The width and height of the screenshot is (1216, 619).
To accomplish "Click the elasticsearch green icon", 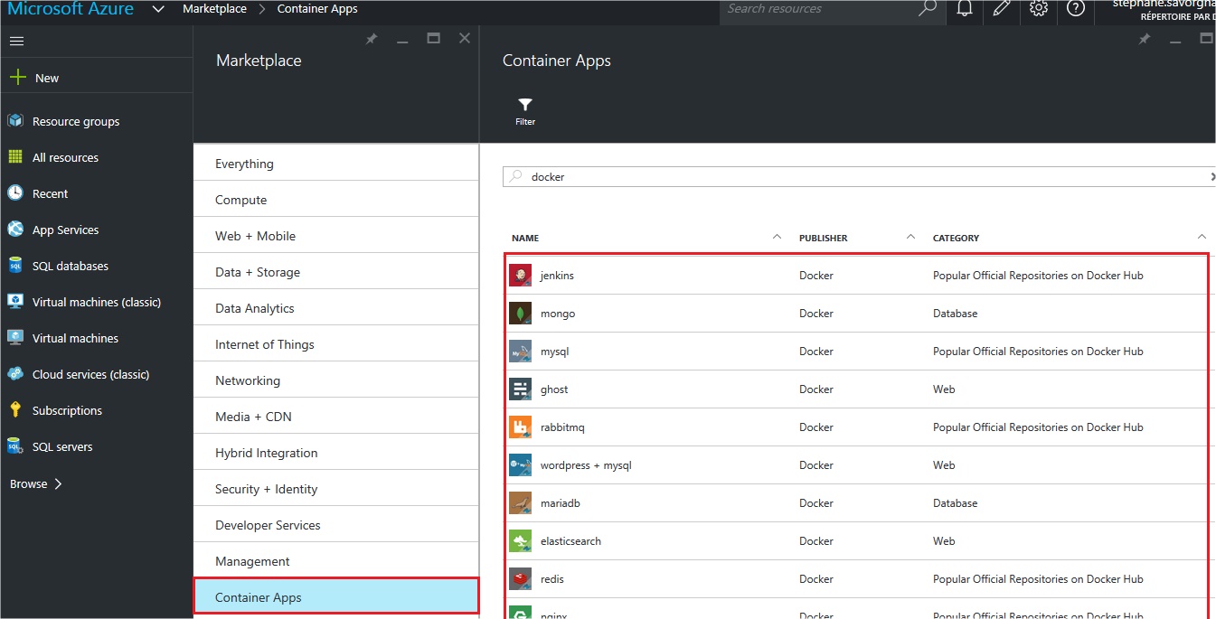I will click(520, 541).
